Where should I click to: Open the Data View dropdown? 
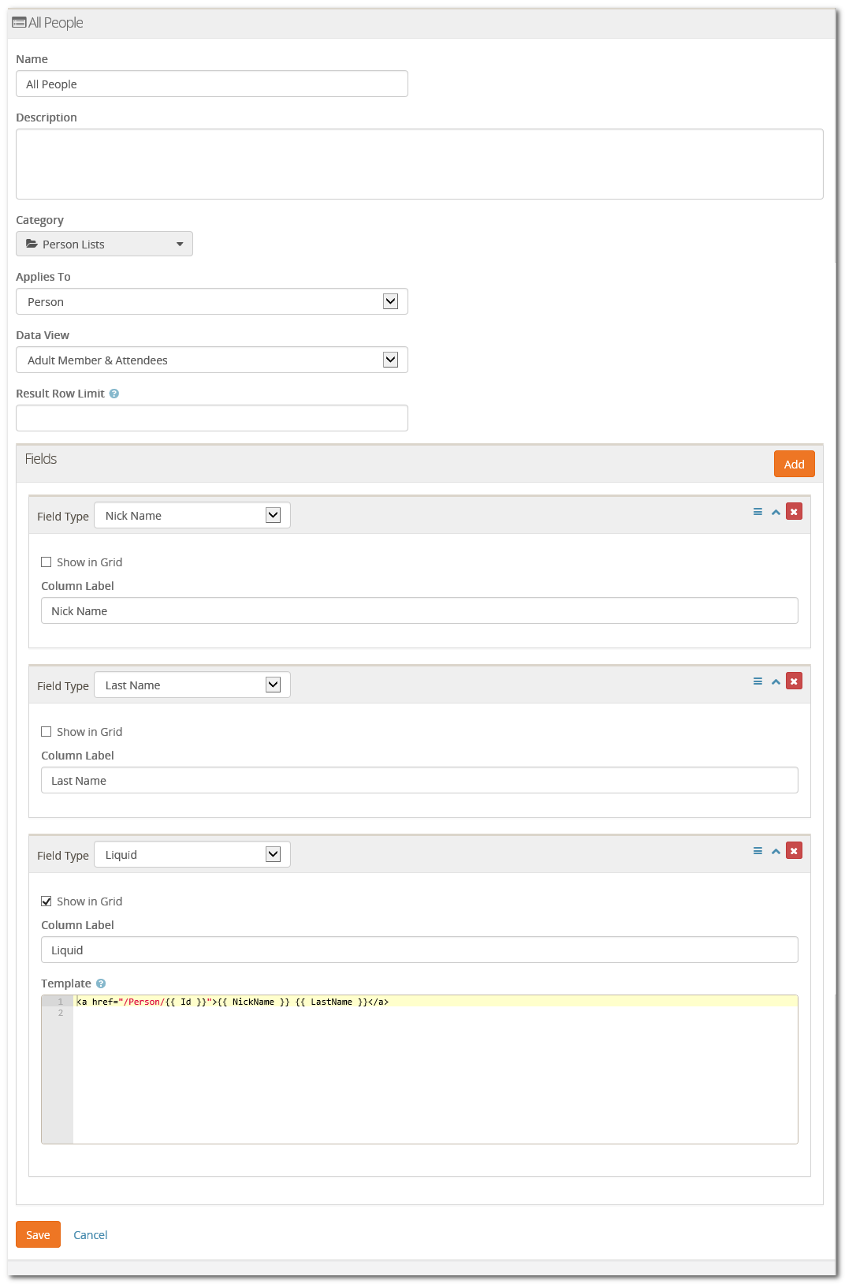click(x=211, y=360)
